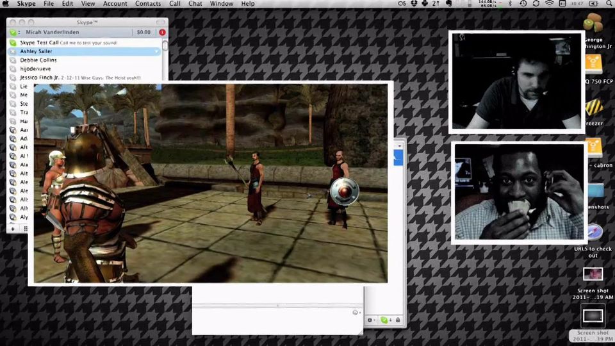
Task: Open the Wi-Fi menu bar icon
Action: coord(550,4)
